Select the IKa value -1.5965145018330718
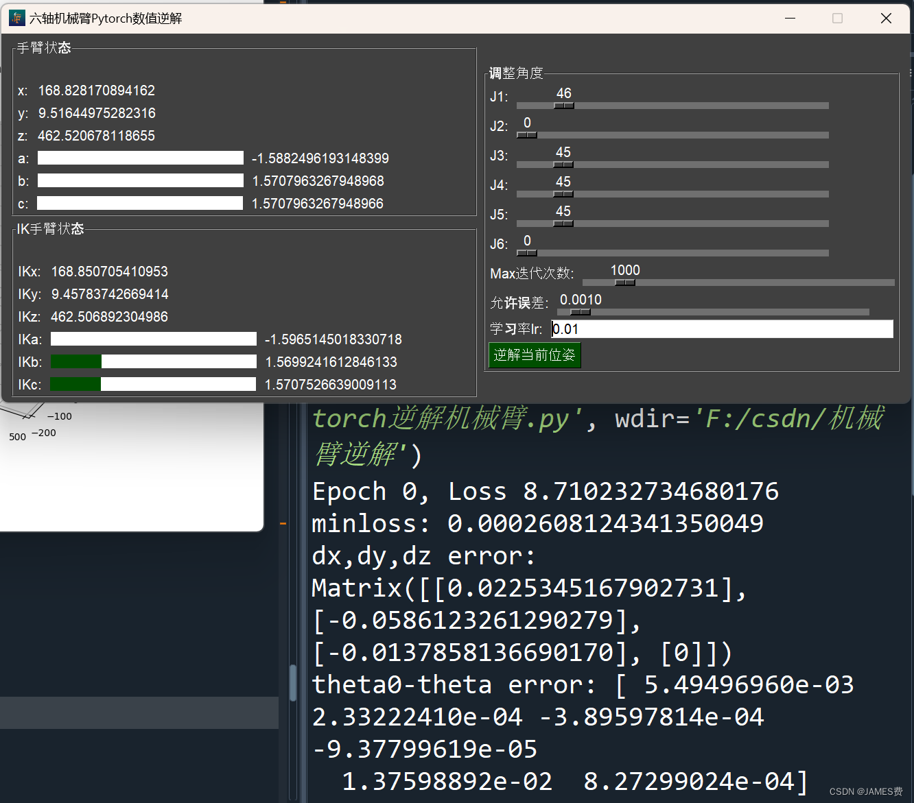Image resolution: width=914 pixels, height=803 pixels. click(x=333, y=339)
